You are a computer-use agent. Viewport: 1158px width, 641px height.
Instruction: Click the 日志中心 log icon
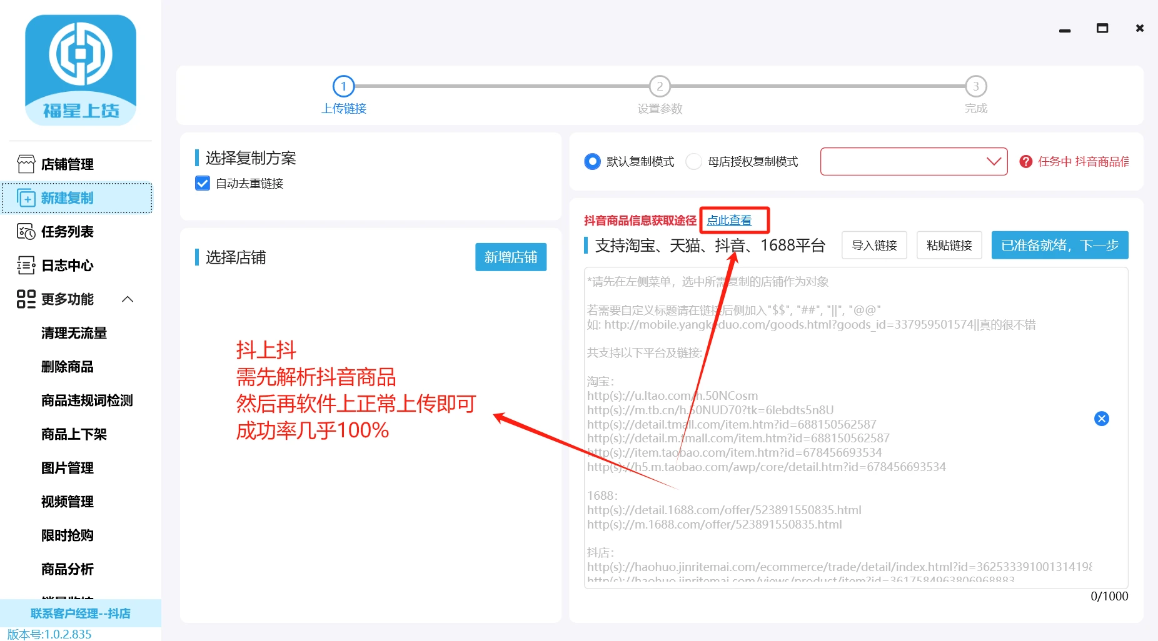26,266
